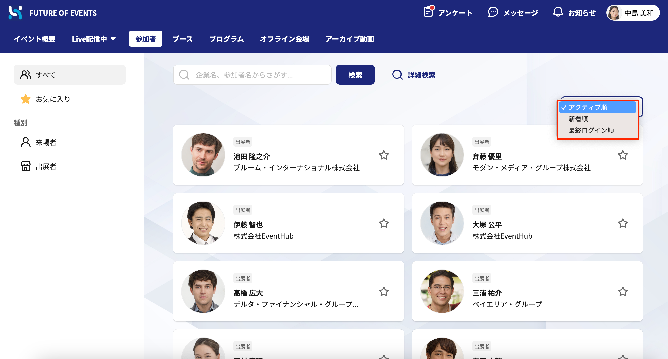668x359 pixels.
Task: Open 三浦 祐介 profile photo
Action: [x=442, y=291]
